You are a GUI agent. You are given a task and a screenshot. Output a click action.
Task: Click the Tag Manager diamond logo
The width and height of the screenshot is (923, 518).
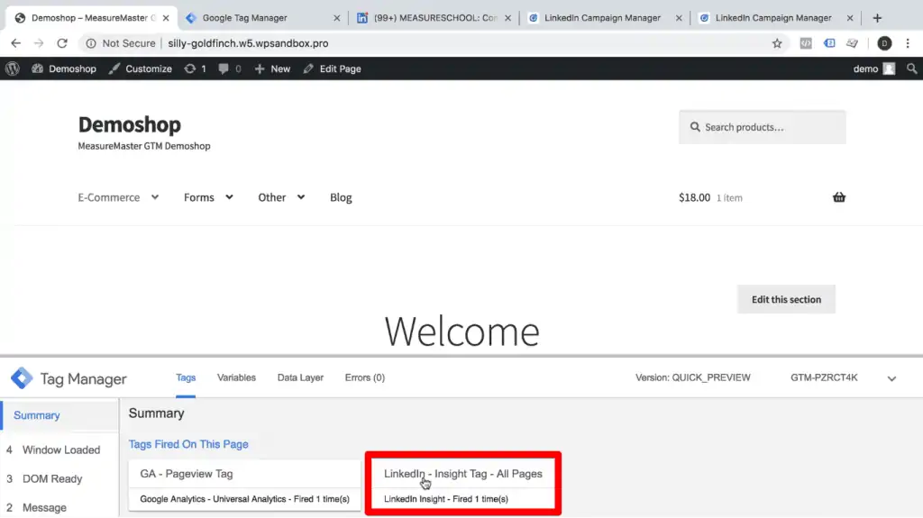click(x=22, y=377)
